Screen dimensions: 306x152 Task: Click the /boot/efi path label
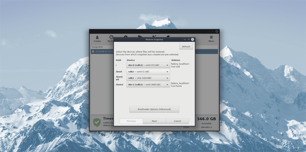[119, 78]
